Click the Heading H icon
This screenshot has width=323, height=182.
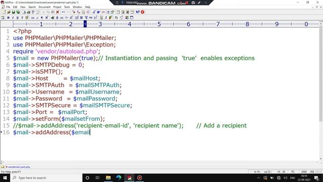tap(46, 18)
